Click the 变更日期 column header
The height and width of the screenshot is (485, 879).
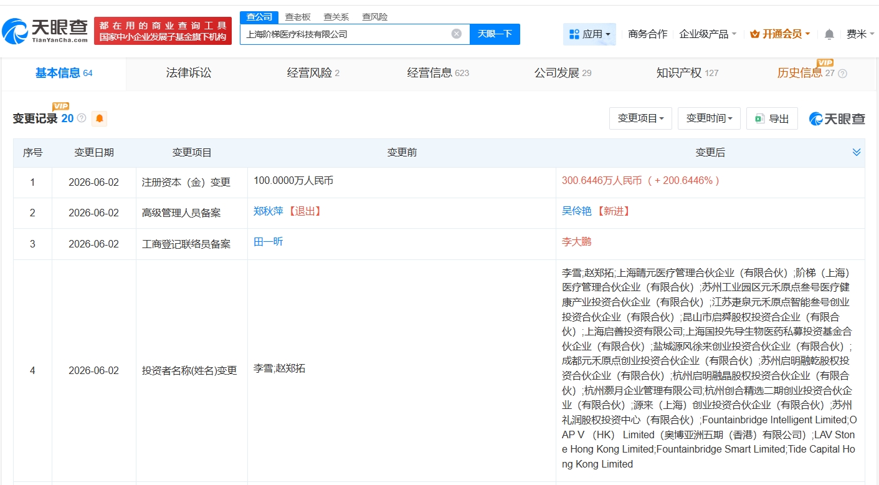(94, 153)
